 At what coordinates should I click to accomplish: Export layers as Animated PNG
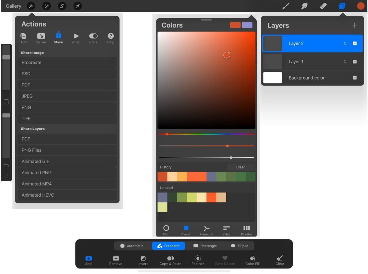pos(67,172)
